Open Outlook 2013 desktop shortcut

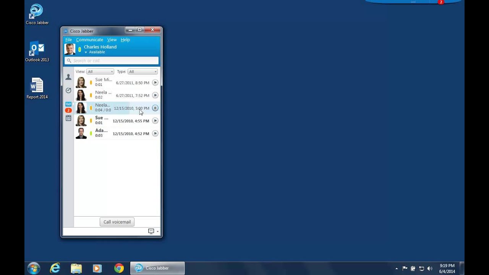tap(37, 52)
